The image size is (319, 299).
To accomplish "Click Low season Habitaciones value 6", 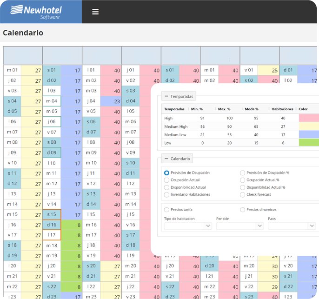I will pos(283,143).
